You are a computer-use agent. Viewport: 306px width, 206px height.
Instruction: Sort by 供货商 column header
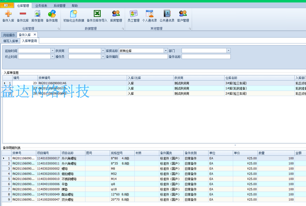pos(199,78)
